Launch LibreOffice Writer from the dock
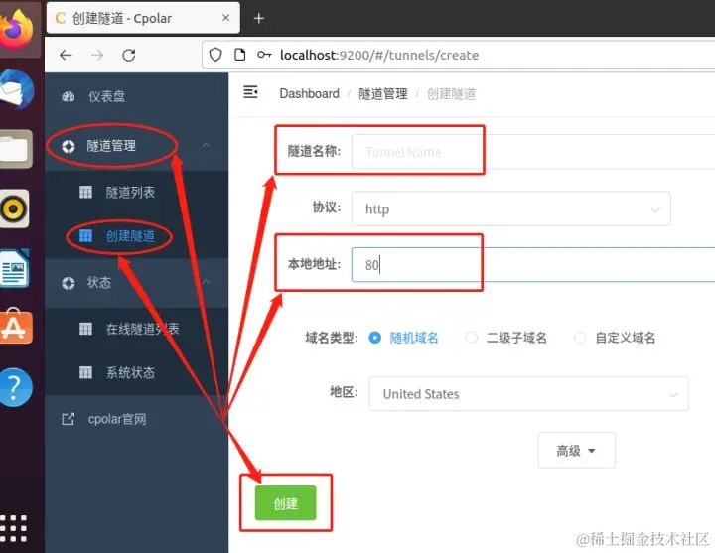The width and height of the screenshot is (715, 553). (x=15, y=268)
